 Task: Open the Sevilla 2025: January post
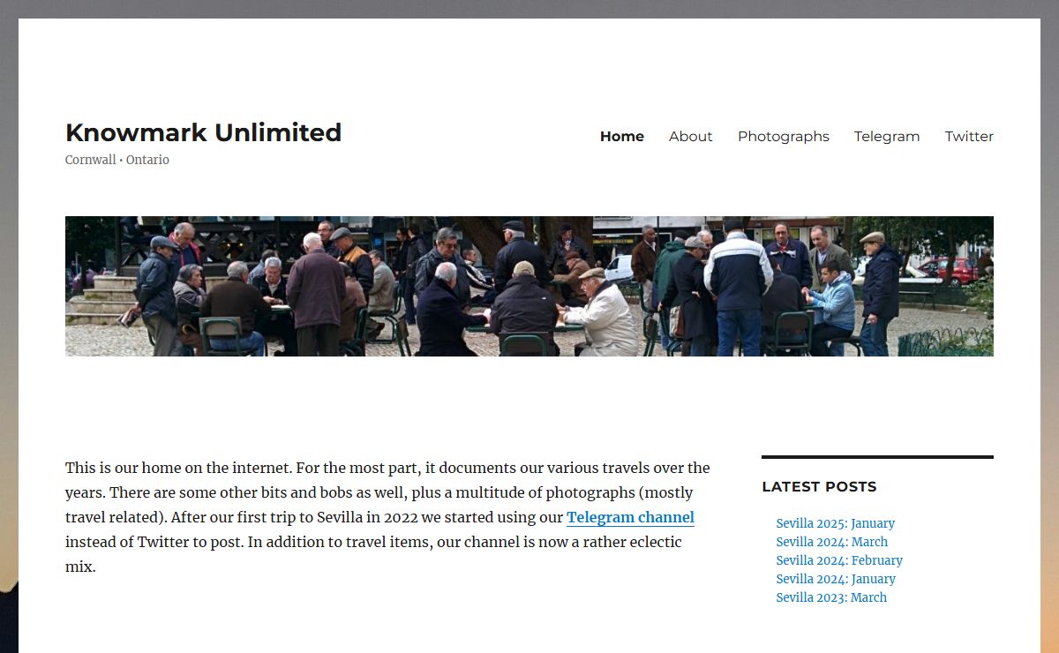click(835, 523)
